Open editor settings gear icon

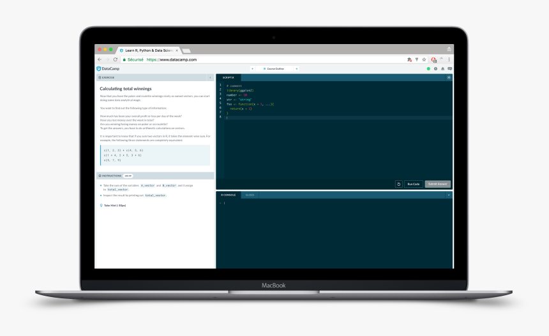[449, 77]
